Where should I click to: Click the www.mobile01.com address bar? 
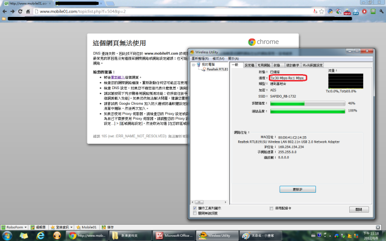(172, 11)
